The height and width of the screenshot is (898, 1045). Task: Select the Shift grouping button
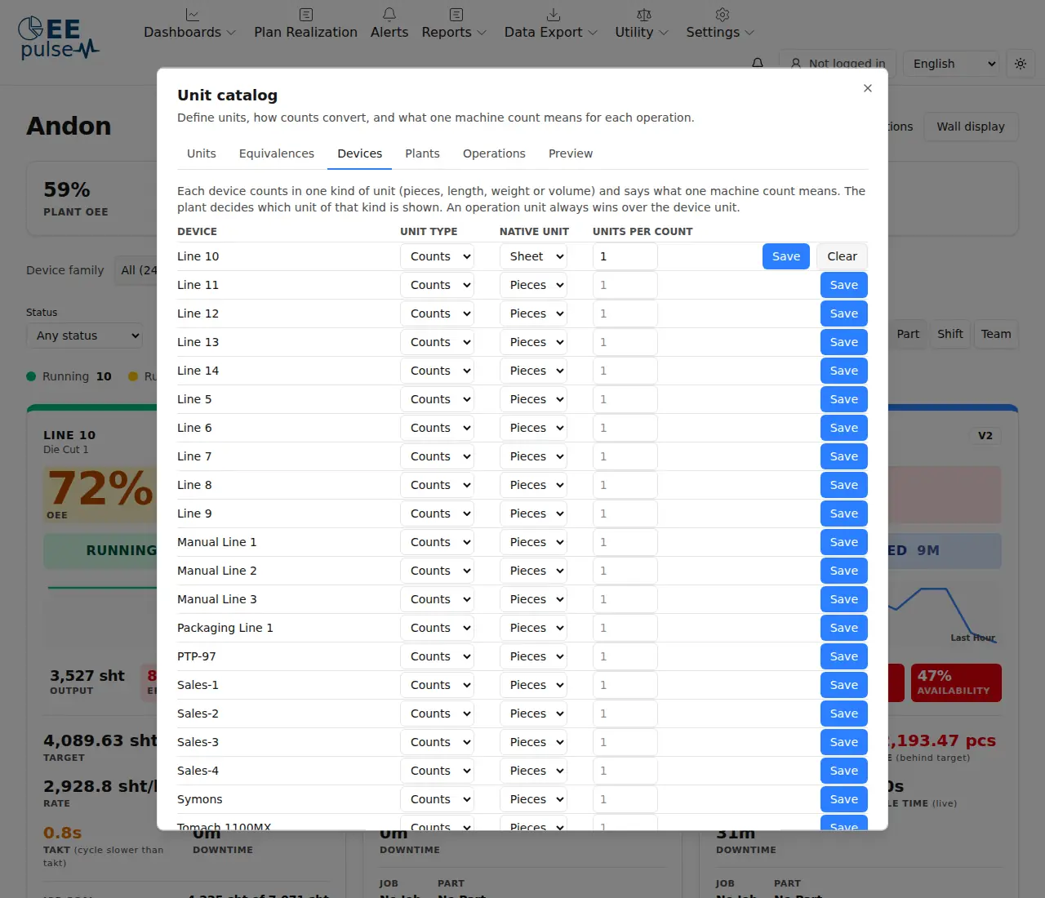click(x=950, y=334)
